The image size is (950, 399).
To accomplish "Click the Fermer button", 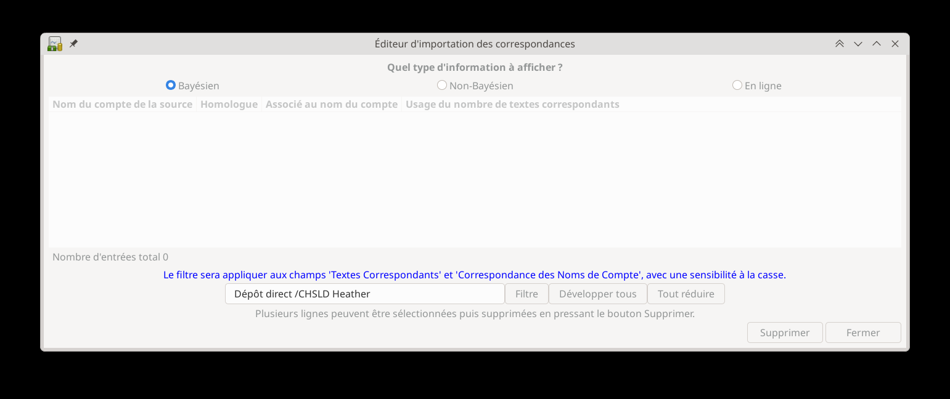I will [x=862, y=332].
